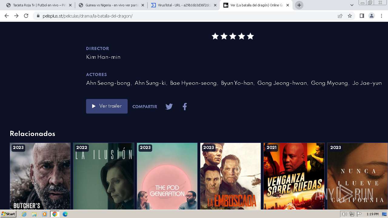This screenshot has width=388, height=218.
Task: Close the VirusTotal tab
Action: pos(215,5)
